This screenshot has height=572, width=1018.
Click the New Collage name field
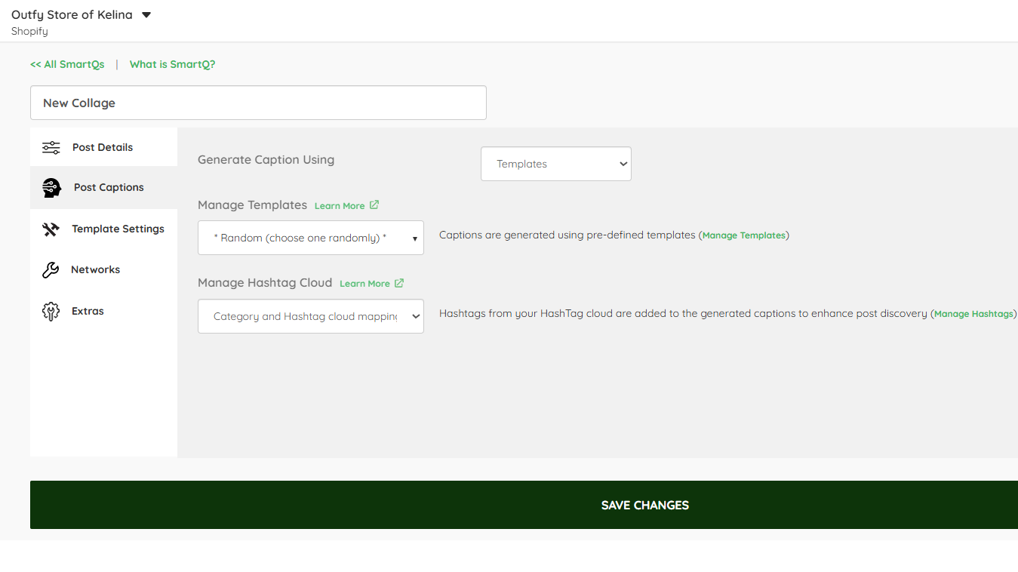point(258,103)
